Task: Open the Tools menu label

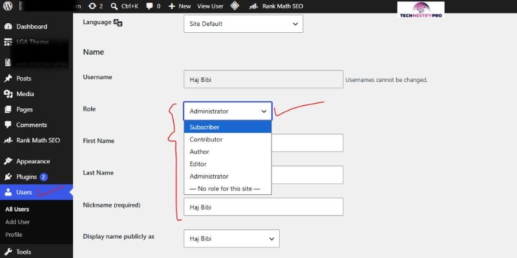Action: tap(24, 252)
